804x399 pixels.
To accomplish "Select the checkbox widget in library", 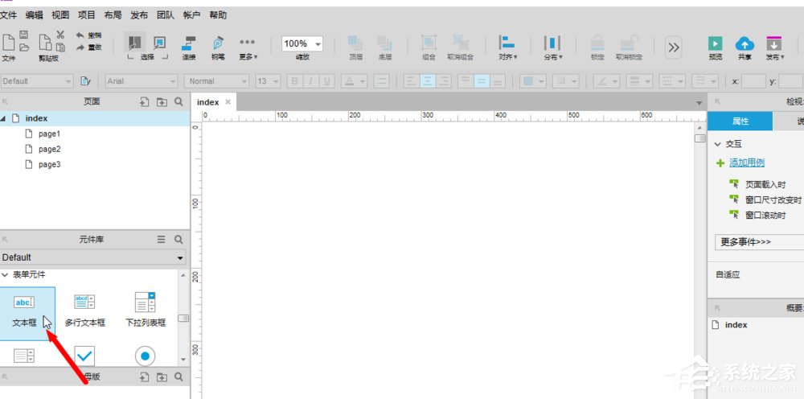I will pos(84,356).
